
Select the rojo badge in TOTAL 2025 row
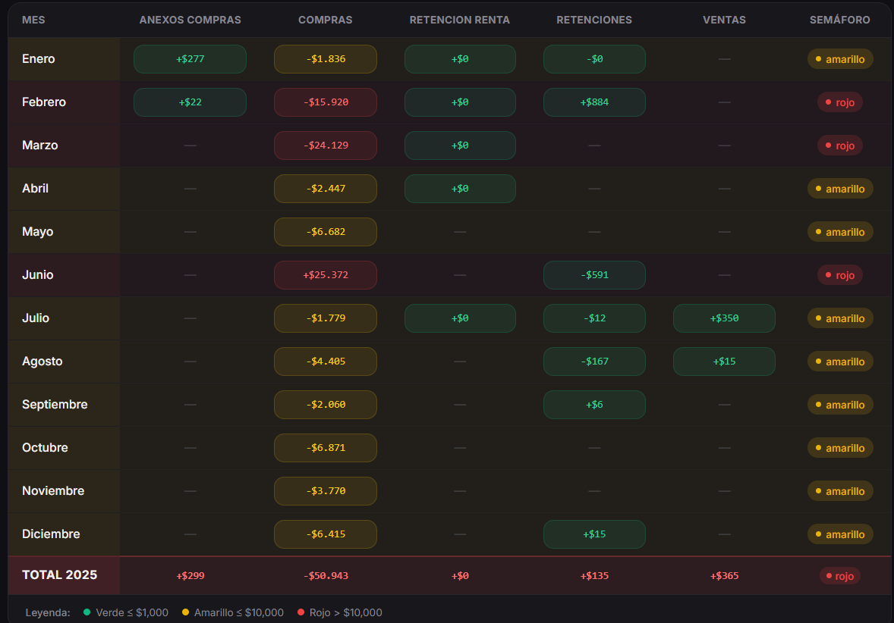pos(839,576)
